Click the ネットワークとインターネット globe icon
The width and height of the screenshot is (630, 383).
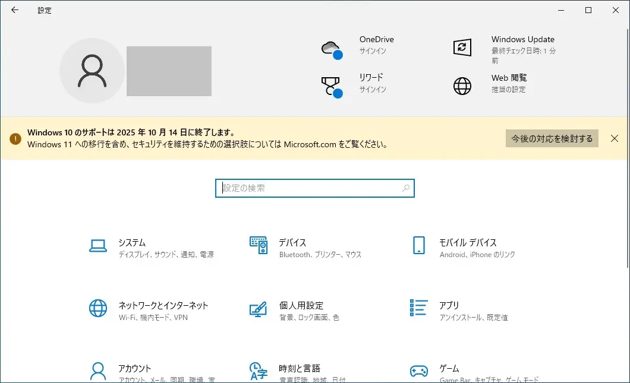(x=98, y=308)
